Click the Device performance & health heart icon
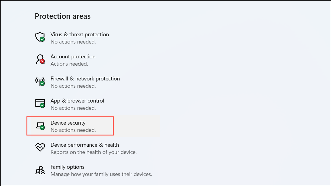Viewport: 331px width, 186px height. pos(40,147)
